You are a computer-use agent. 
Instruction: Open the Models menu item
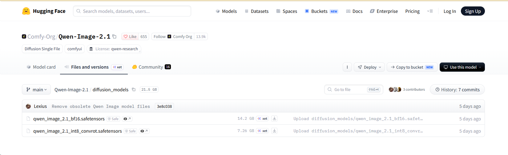click(x=226, y=11)
